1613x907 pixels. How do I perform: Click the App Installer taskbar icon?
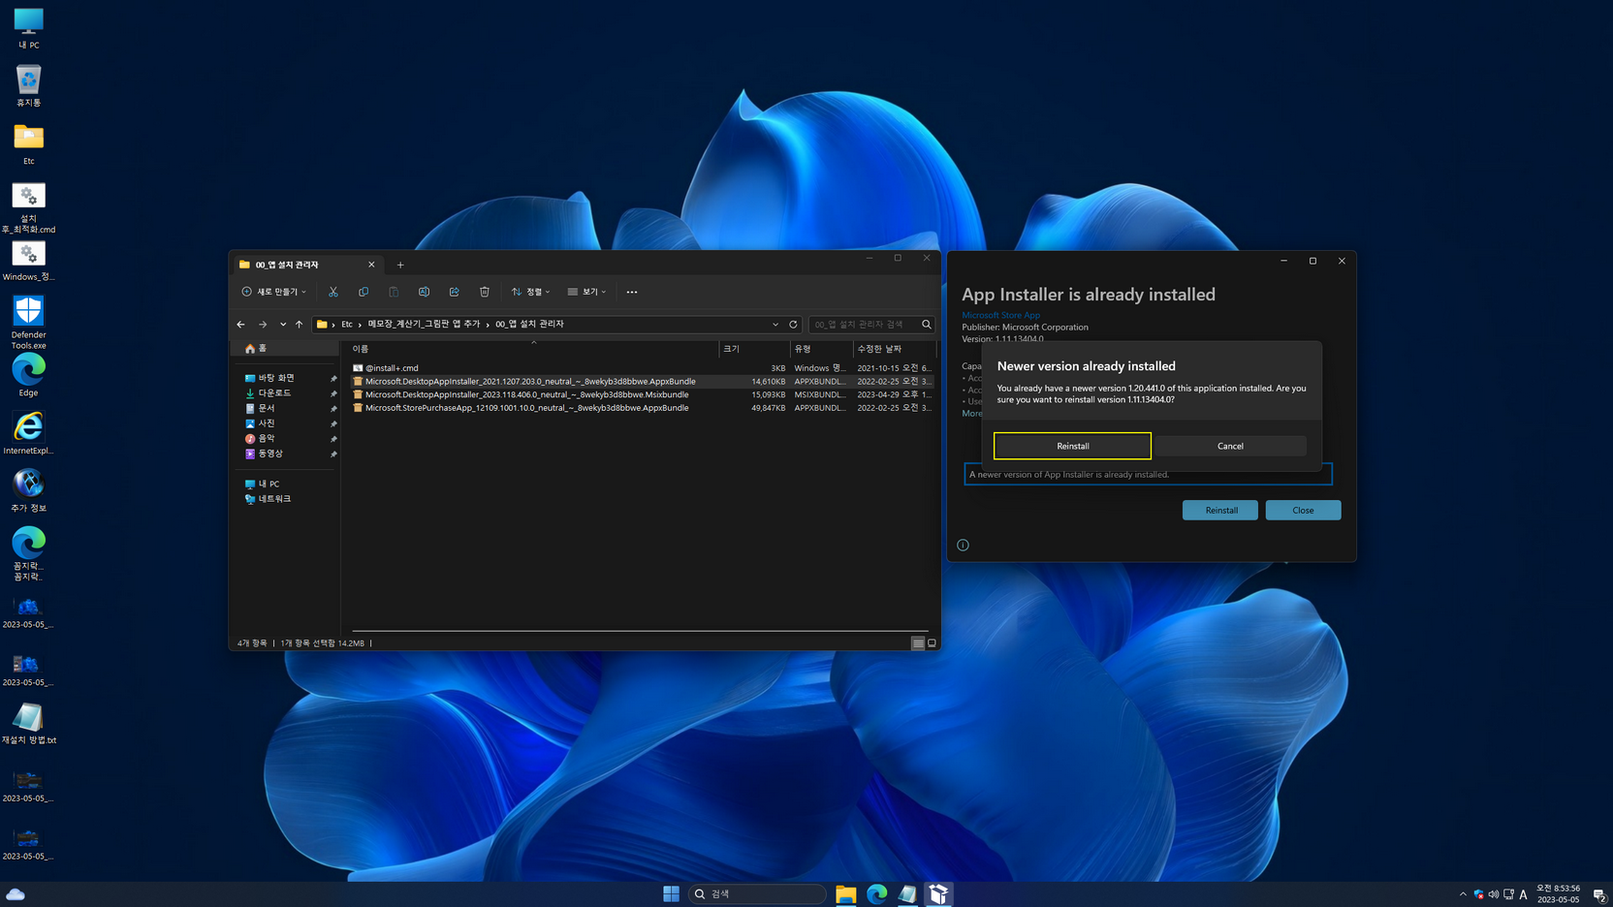(938, 893)
